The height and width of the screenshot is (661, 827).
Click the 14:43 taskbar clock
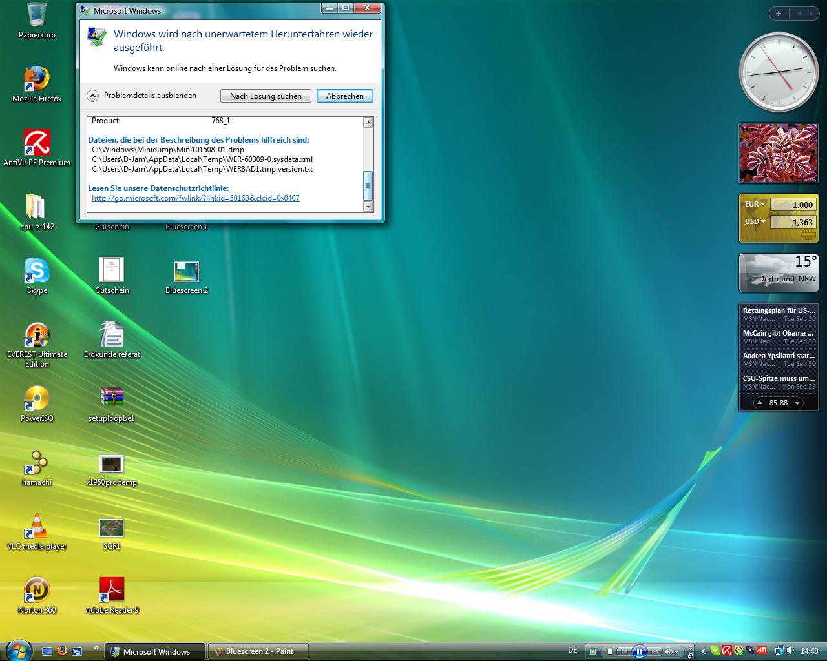[x=809, y=651]
